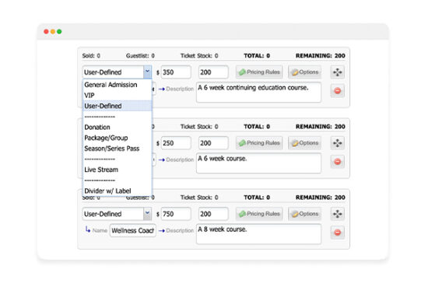Click the price field showing 350
Viewport: 428px width, 301px height.
pos(176,72)
